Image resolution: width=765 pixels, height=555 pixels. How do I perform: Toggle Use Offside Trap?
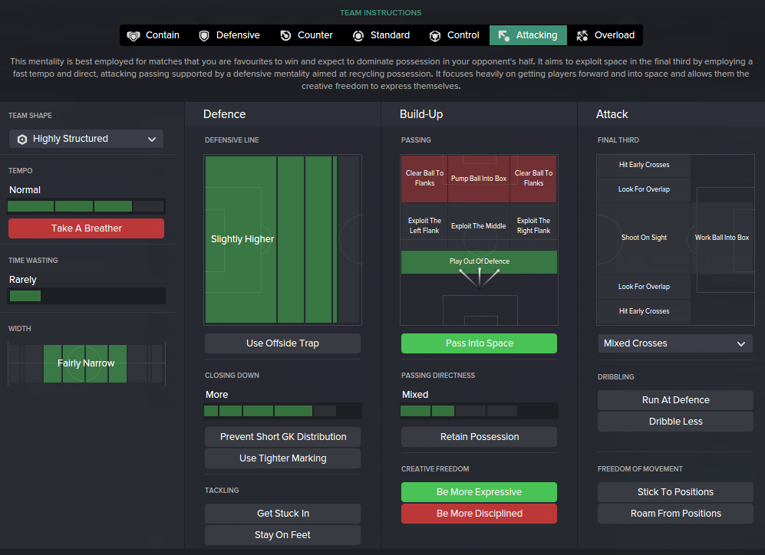click(x=282, y=343)
